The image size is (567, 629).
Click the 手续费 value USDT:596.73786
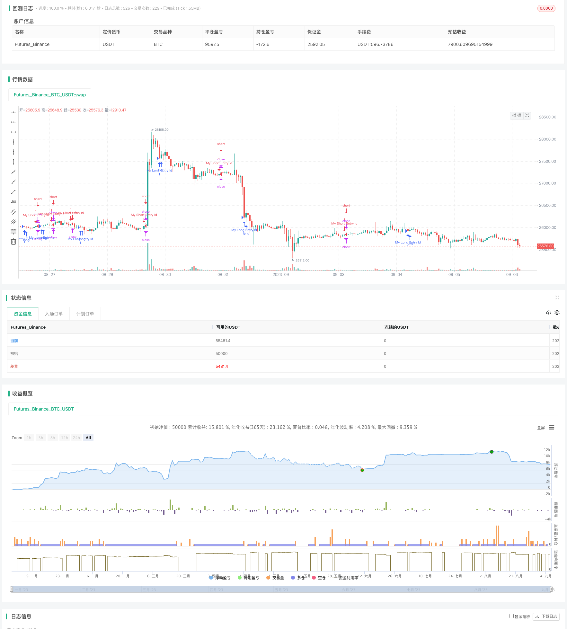pos(375,44)
